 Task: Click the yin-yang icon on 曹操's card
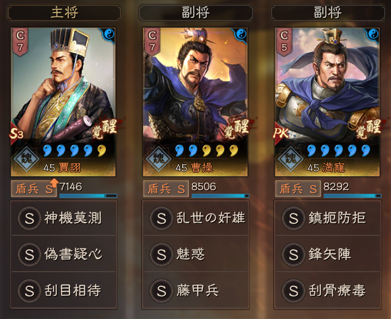point(241,34)
